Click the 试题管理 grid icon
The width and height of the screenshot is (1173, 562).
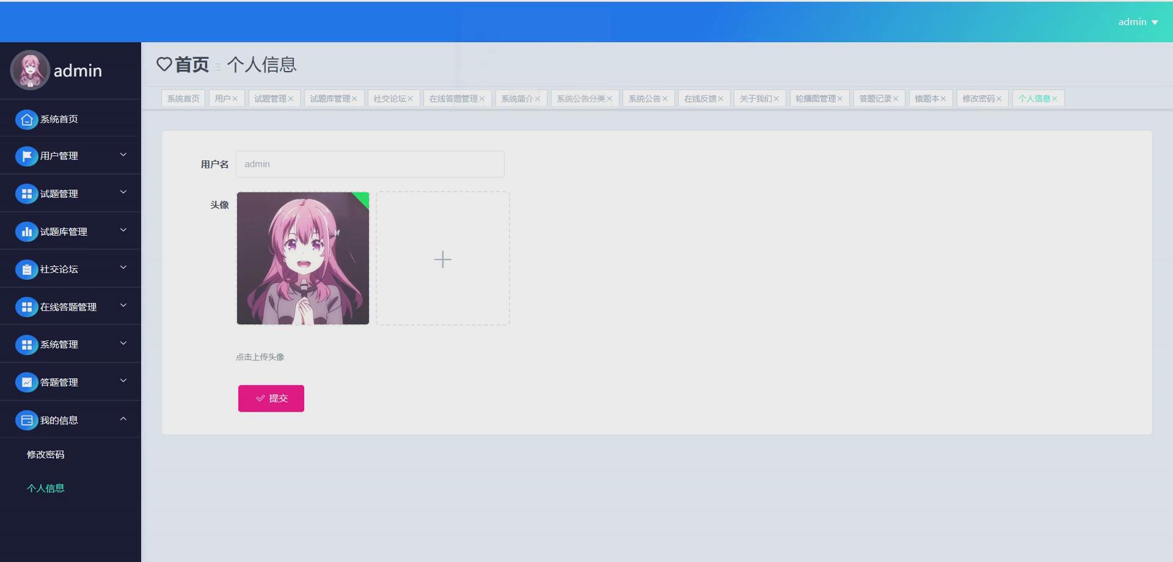click(26, 193)
